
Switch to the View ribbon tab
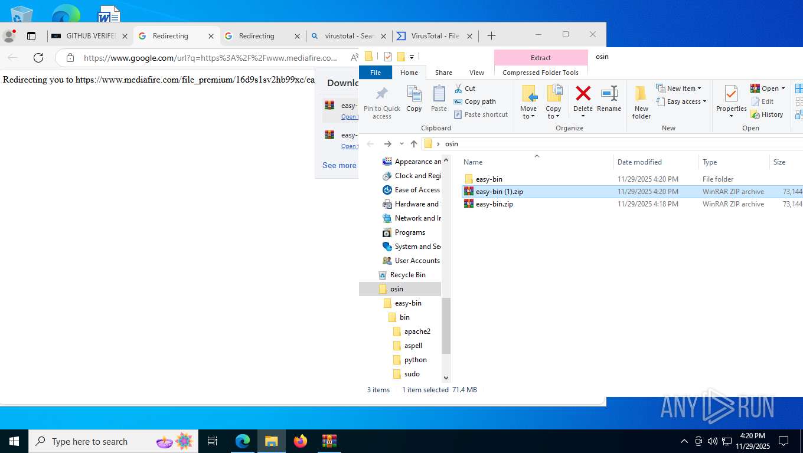click(x=476, y=73)
